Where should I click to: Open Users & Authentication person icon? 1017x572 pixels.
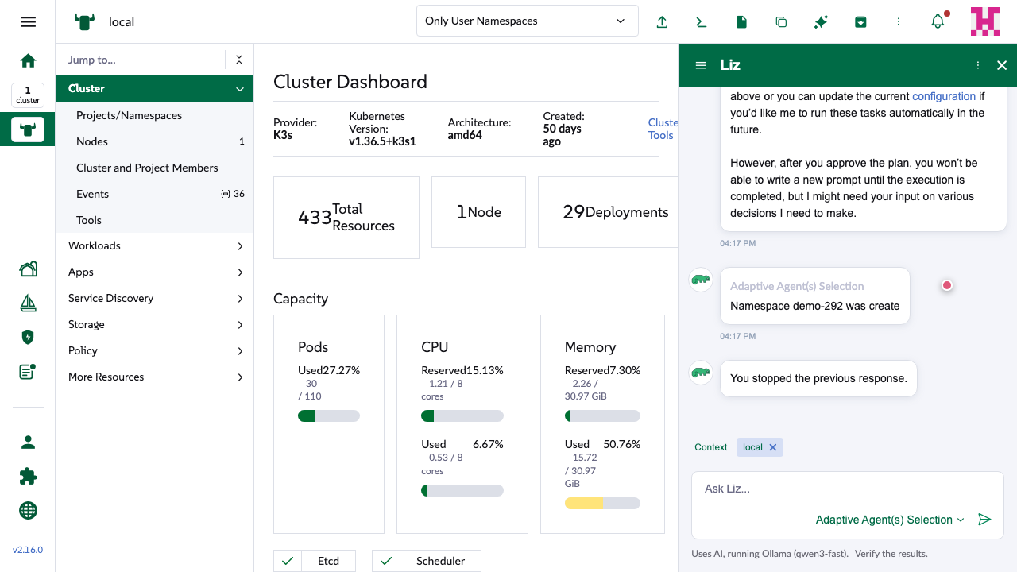[x=28, y=443]
